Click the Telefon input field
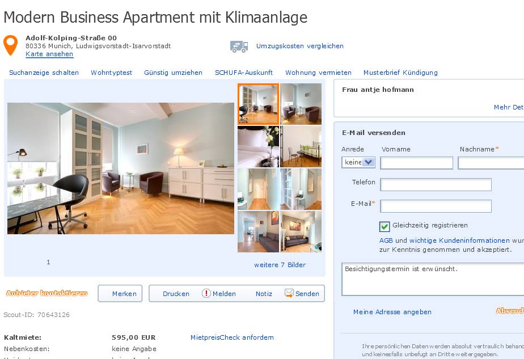524x359 pixels. [x=436, y=184]
